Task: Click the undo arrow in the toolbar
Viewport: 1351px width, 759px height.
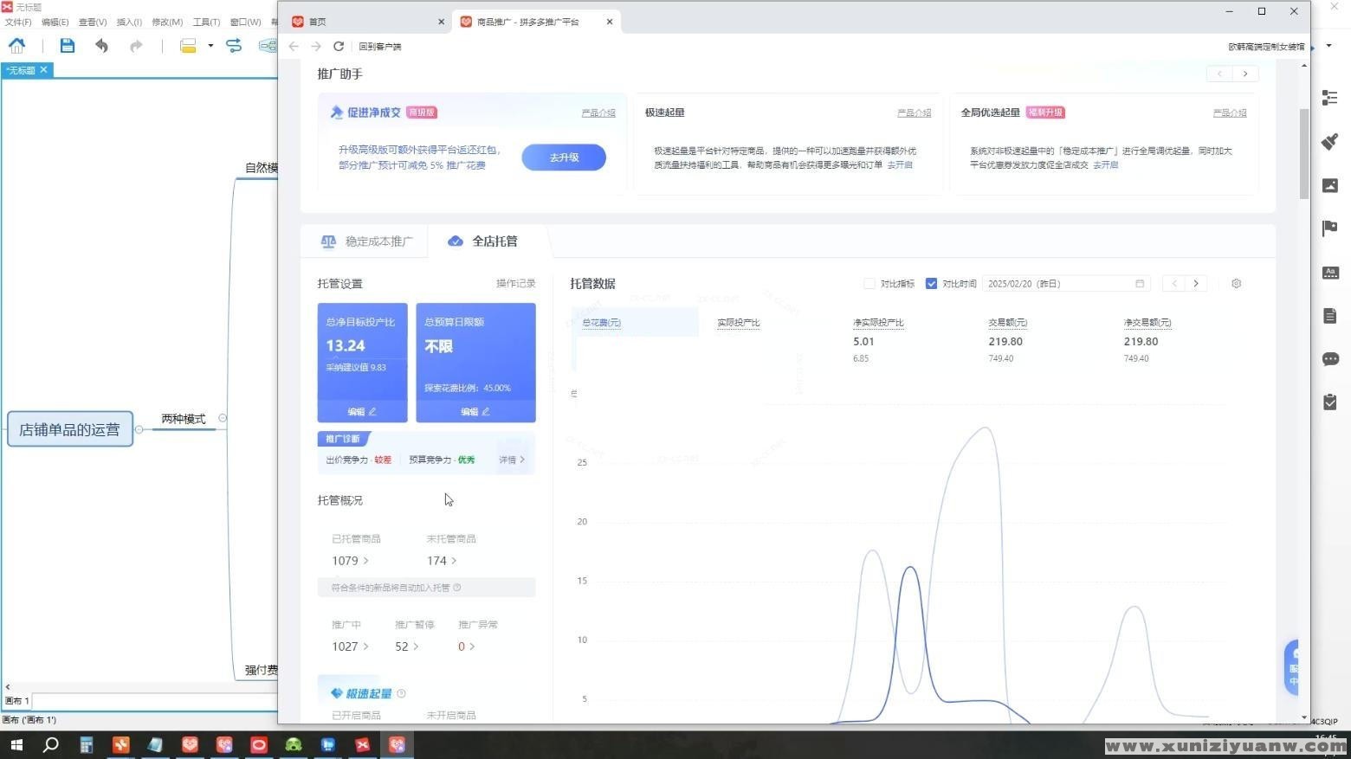Action: pos(101,46)
